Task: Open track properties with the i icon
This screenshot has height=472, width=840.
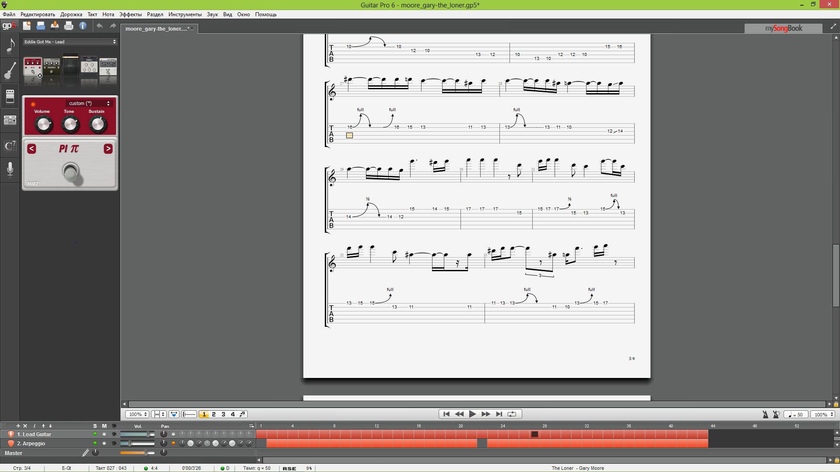Action: (35, 426)
